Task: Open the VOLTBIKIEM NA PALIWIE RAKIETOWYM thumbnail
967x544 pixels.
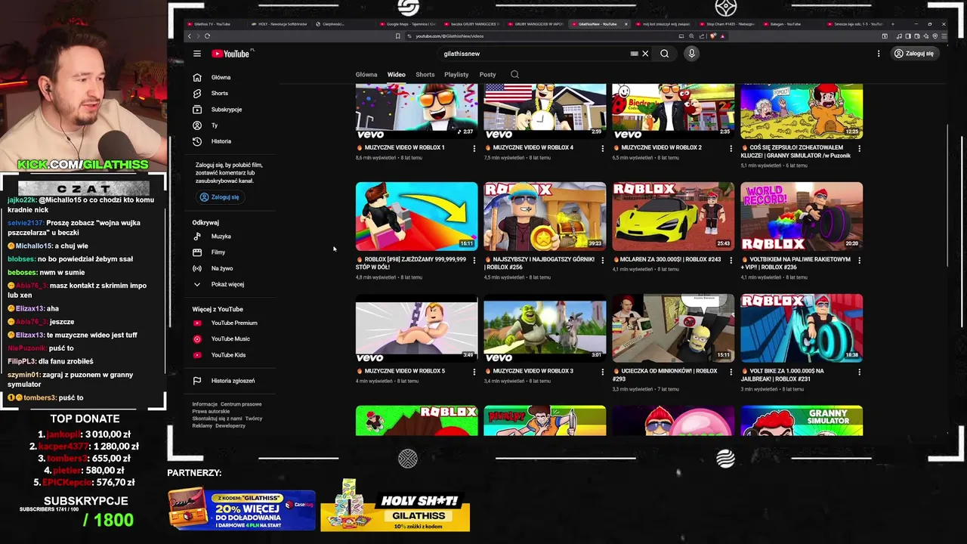Action: (802, 216)
